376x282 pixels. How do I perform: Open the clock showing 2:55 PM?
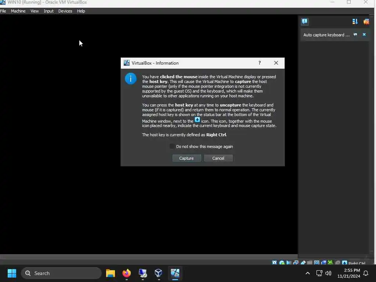coord(349,273)
